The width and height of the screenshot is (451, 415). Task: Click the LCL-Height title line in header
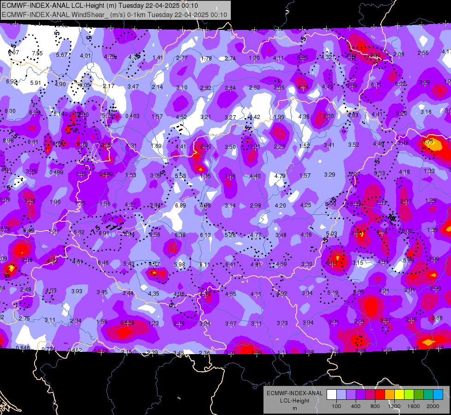tap(100, 6)
